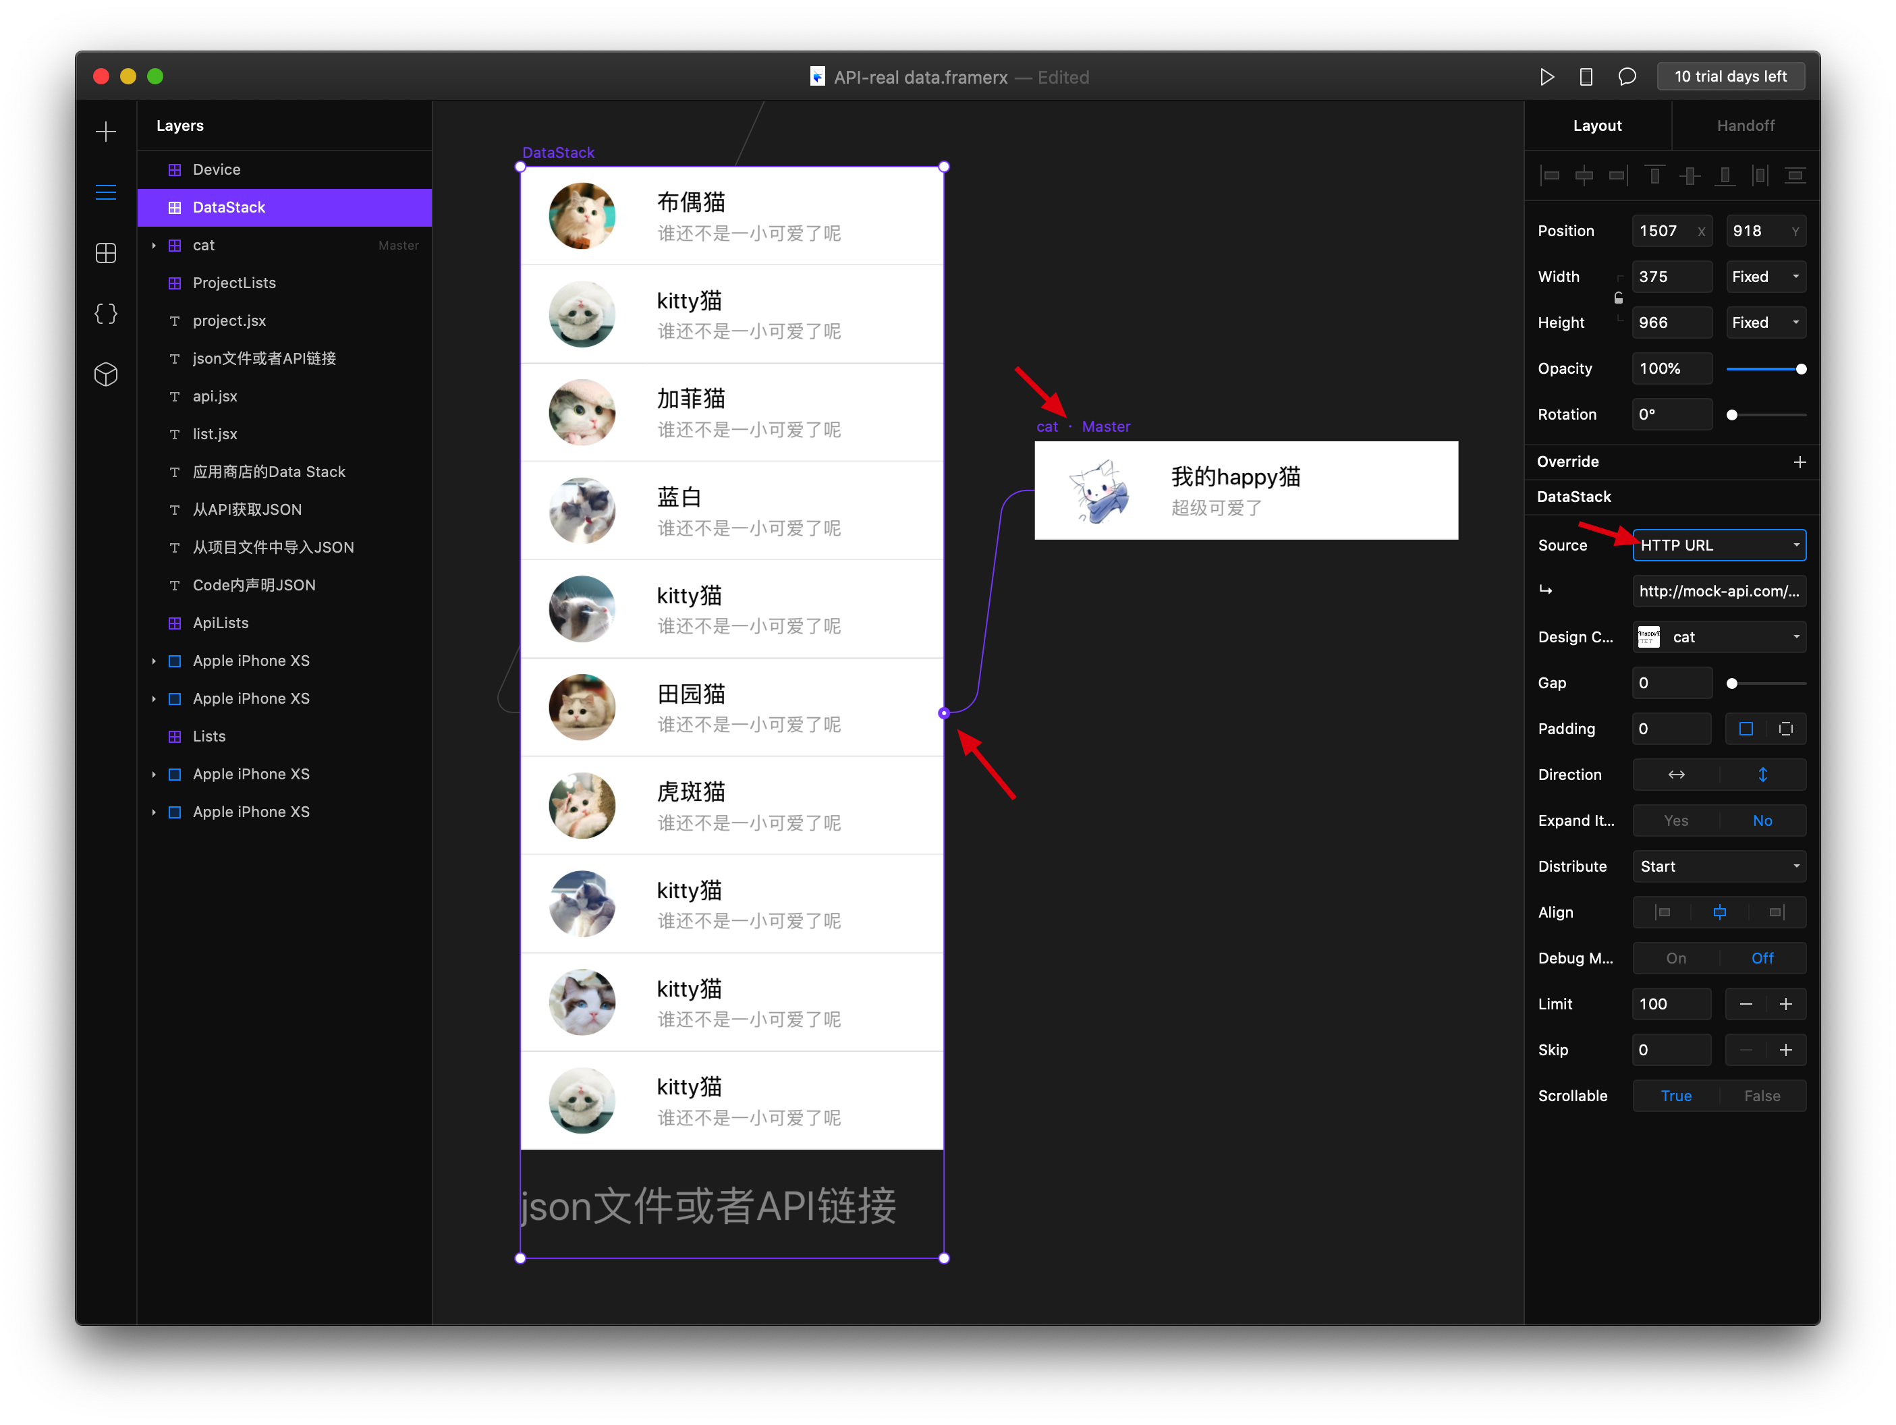The width and height of the screenshot is (1896, 1425).
Task: Click the align bottom edges icon
Action: [x=1725, y=175]
